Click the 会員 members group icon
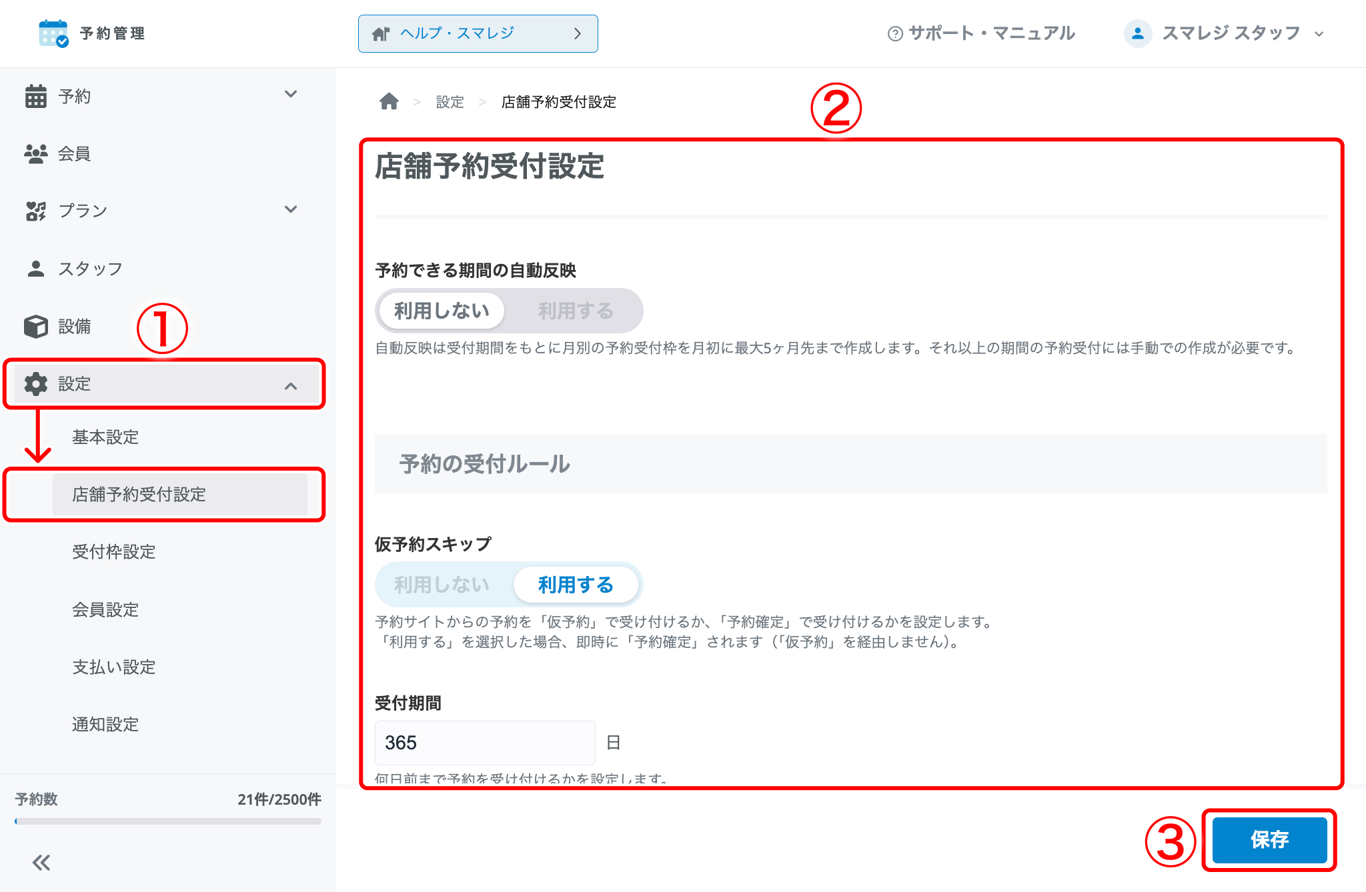This screenshot has height=892, width=1366. pos(36,153)
